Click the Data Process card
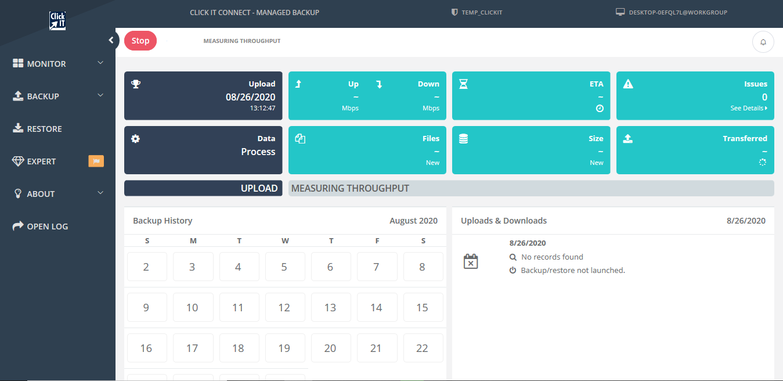Screen dimensions: 783x381 coord(203,150)
